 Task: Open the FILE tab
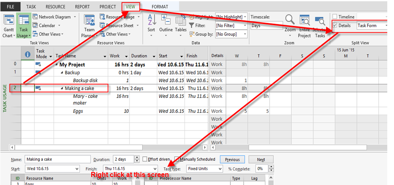pyautogui.click(x=11, y=7)
